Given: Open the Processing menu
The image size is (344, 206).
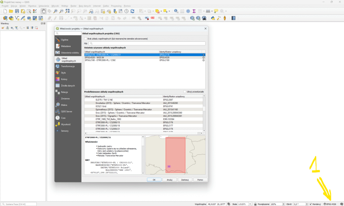Looking at the screenshot, I should point(116,6).
